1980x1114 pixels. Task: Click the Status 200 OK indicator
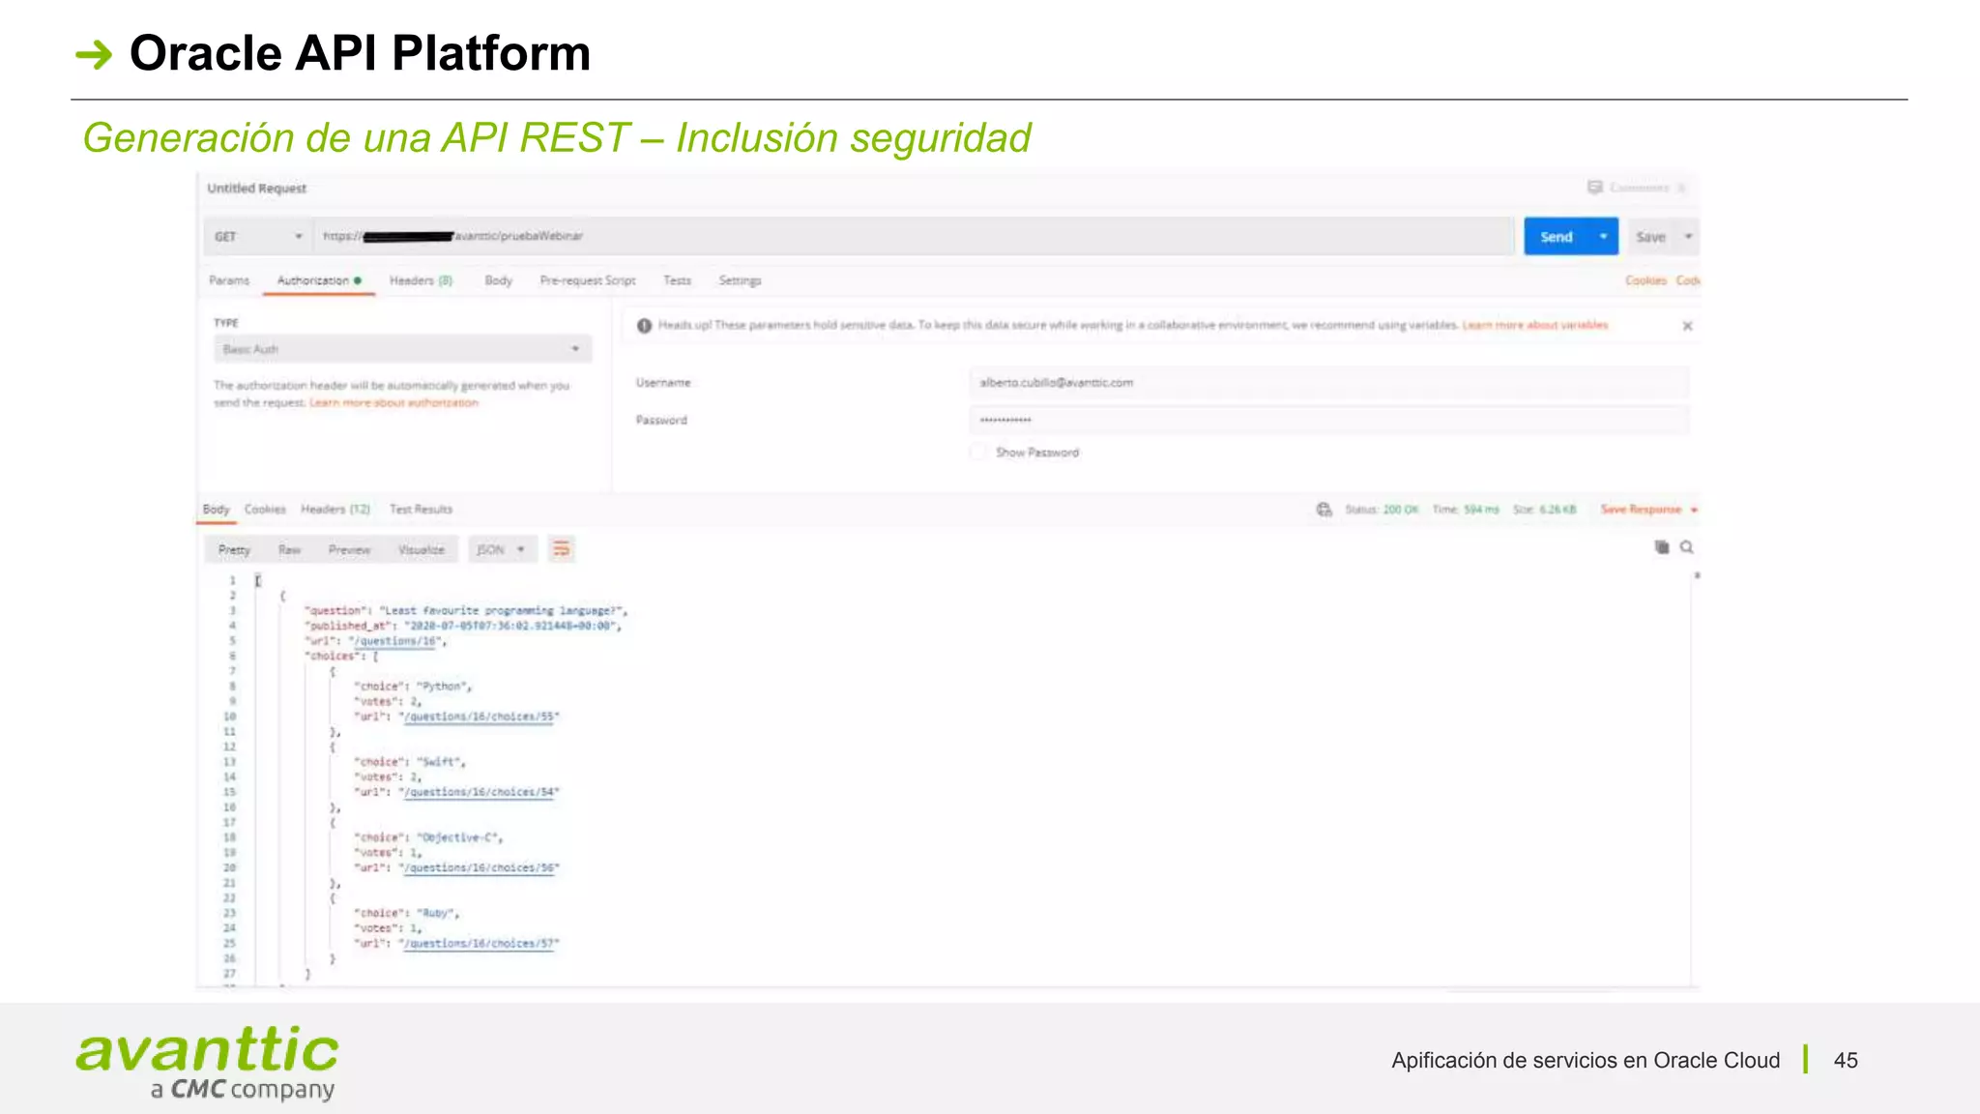point(1382,510)
